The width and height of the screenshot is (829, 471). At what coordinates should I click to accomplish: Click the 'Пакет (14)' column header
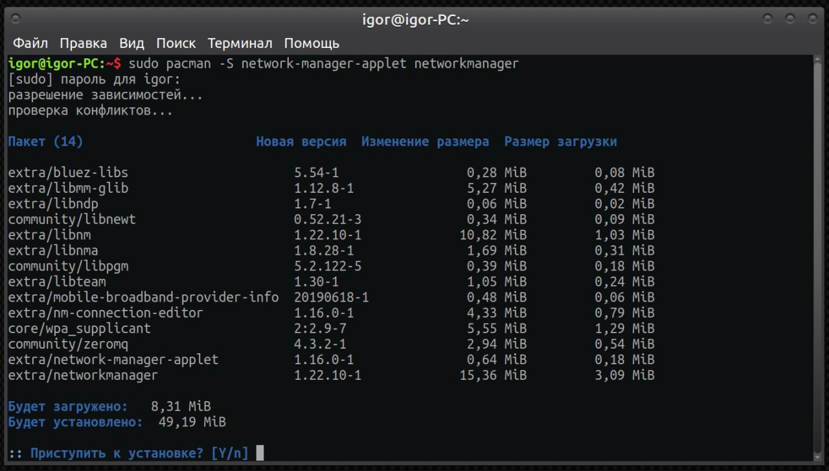pyautogui.click(x=45, y=142)
